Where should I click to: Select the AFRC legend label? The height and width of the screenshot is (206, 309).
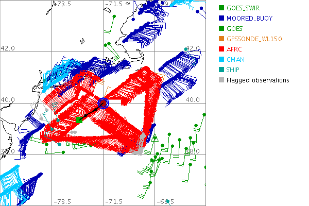click(x=235, y=49)
